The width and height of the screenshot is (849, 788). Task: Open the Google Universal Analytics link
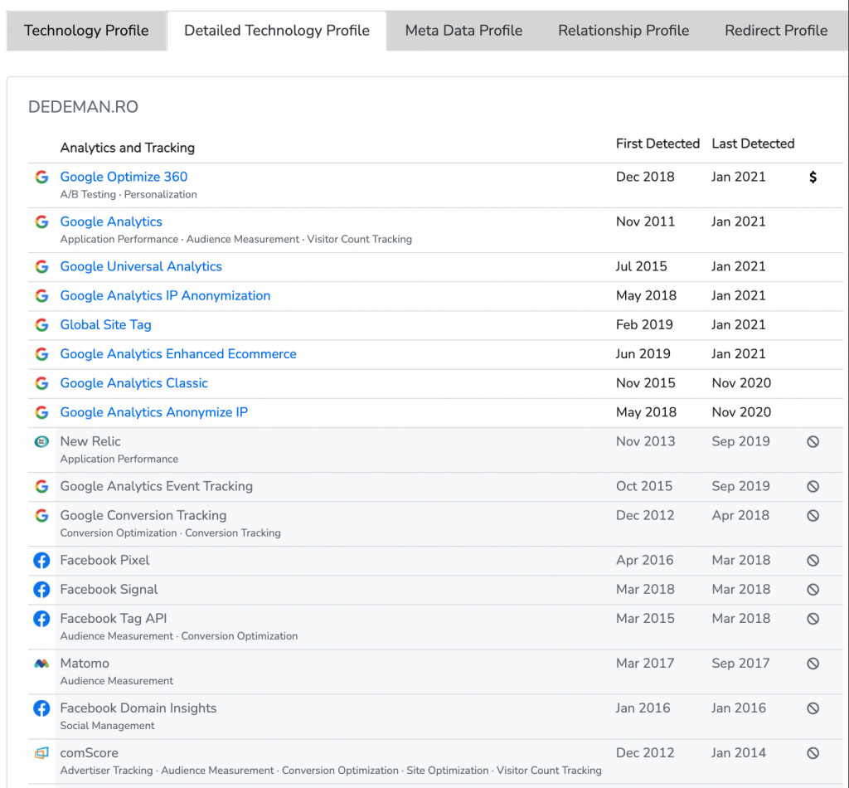[141, 266]
